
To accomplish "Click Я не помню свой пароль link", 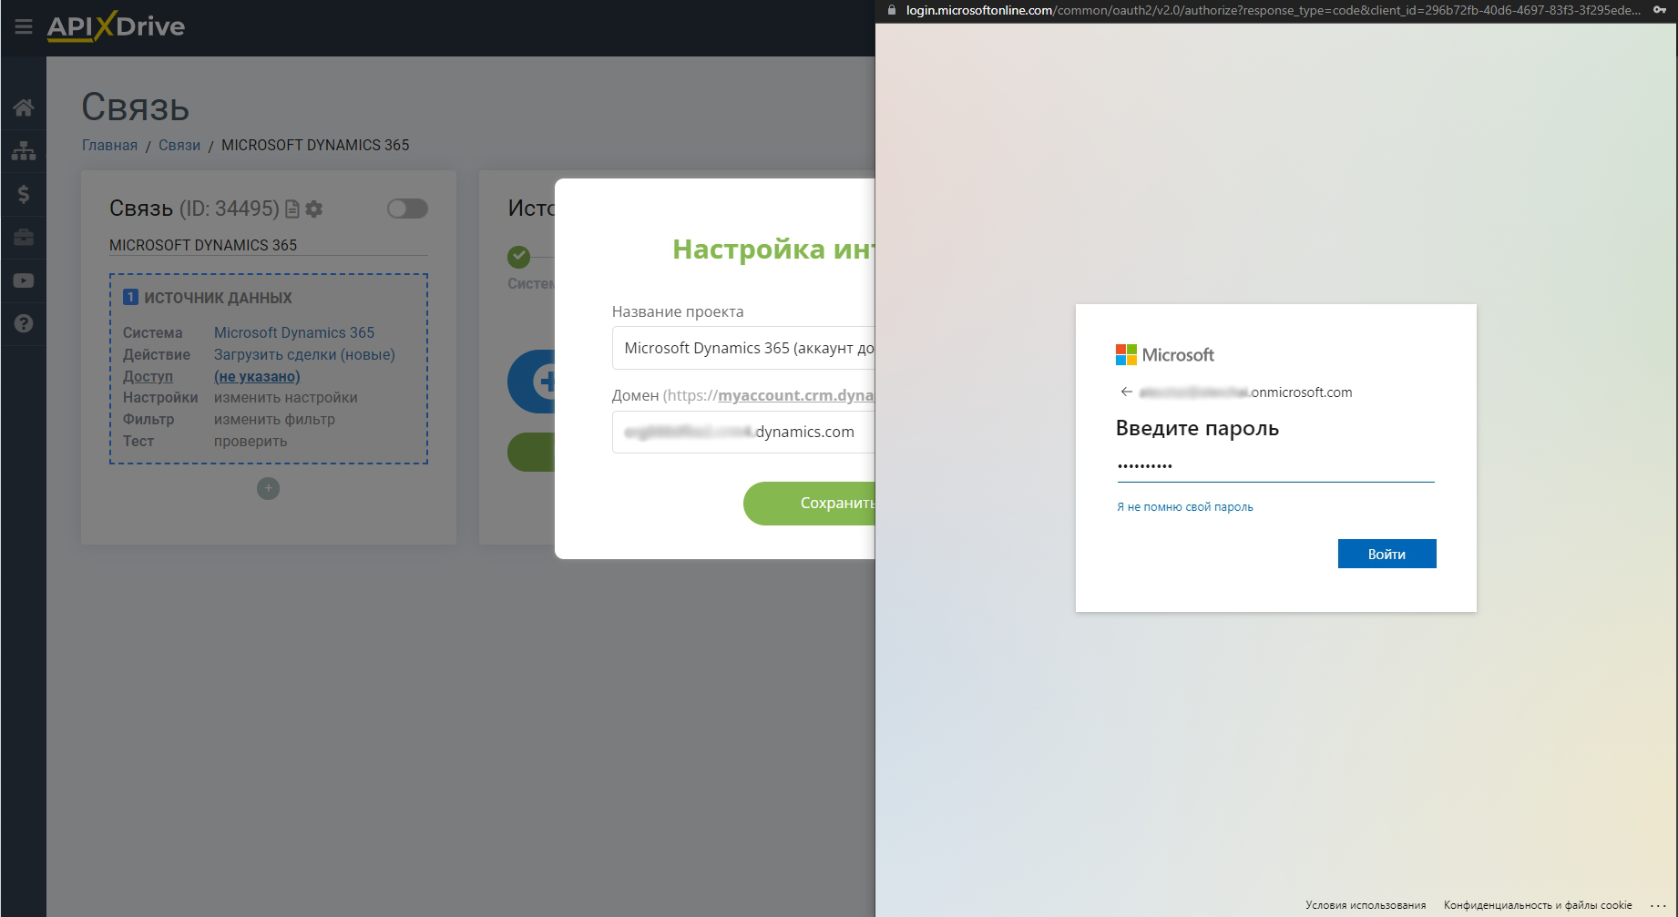I will 1185,507.
